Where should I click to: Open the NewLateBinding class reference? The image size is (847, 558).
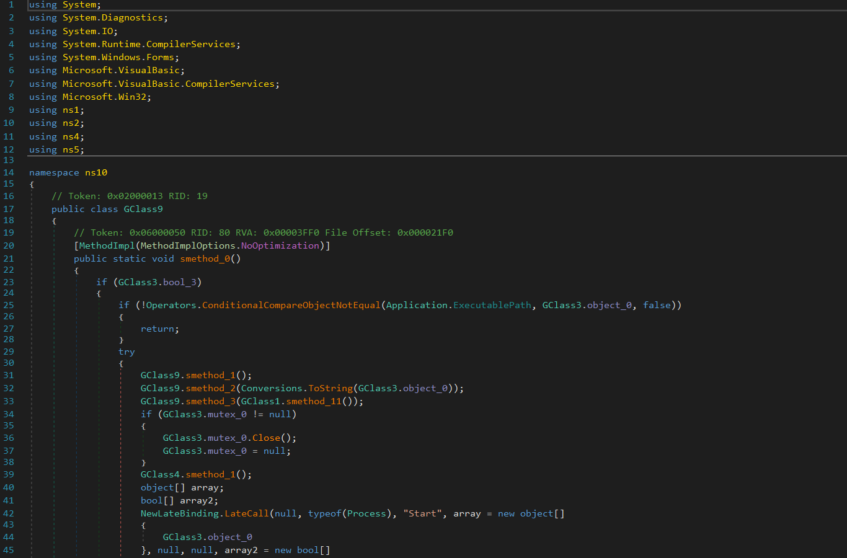point(179,513)
